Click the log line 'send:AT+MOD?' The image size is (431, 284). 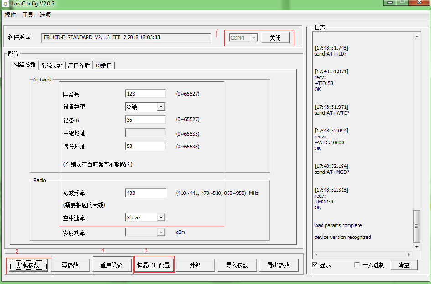pos(332,172)
